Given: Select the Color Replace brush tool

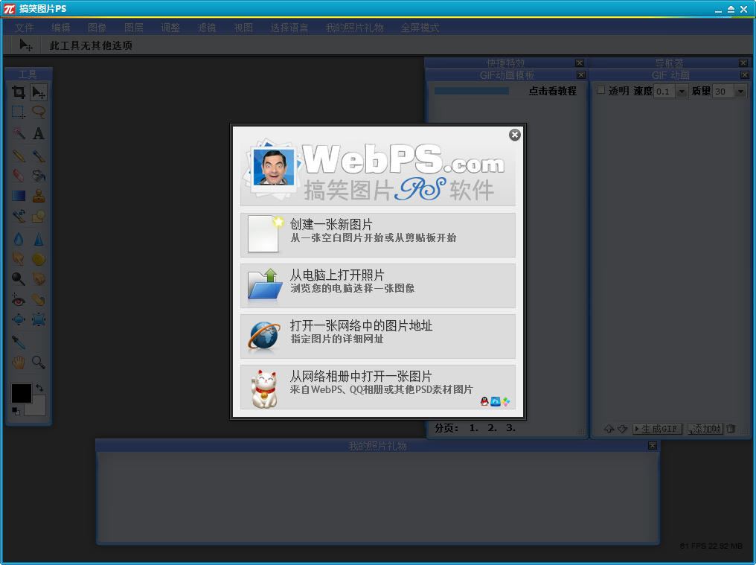Looking at the screenshot, I should (19, 216).
